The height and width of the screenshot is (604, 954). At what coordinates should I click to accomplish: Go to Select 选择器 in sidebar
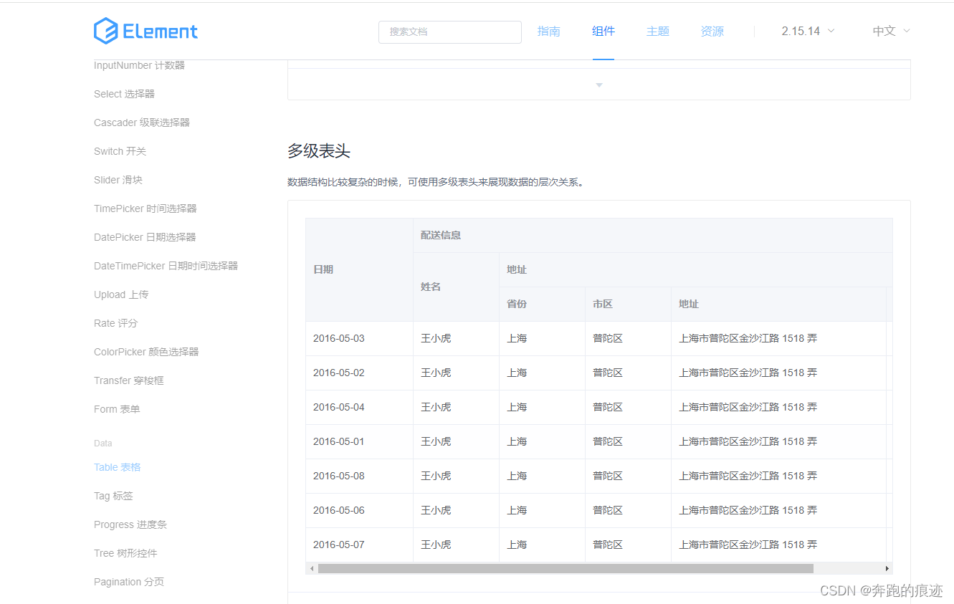click(124, 94)
